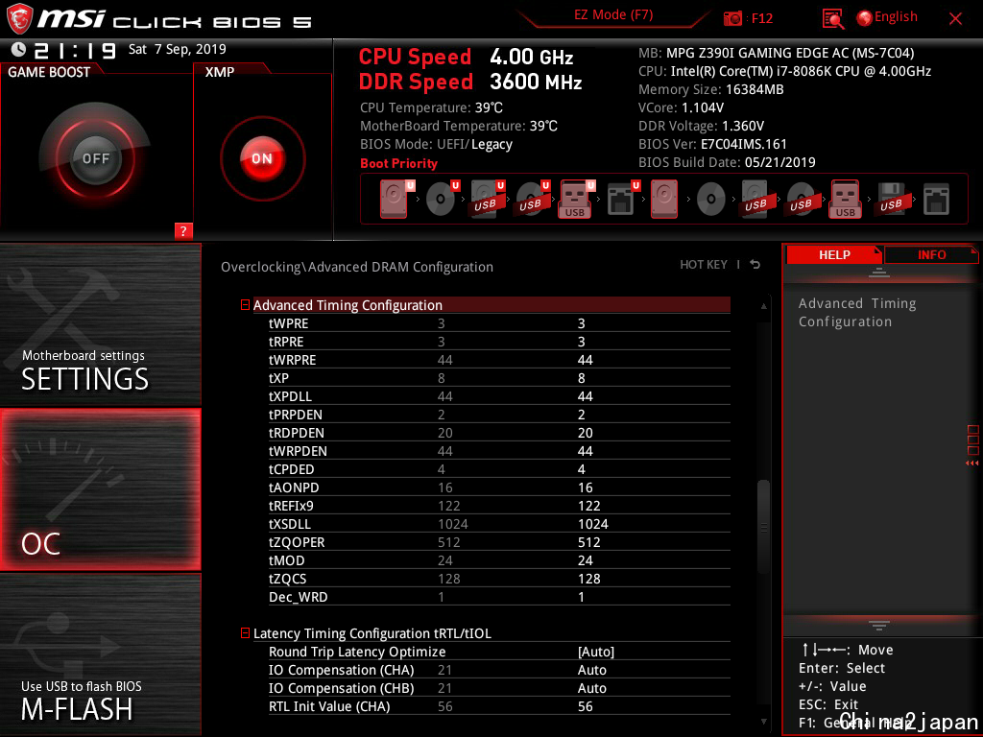Image resolution: width=983 pixels, height=737 pixels.
Task: Open the red question mark help icon
Action: coord(183,230)
